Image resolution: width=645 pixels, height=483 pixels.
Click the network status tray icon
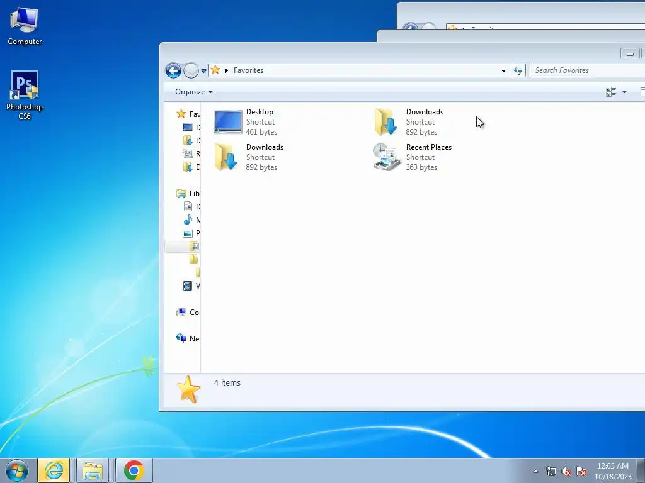pos(551,471)
